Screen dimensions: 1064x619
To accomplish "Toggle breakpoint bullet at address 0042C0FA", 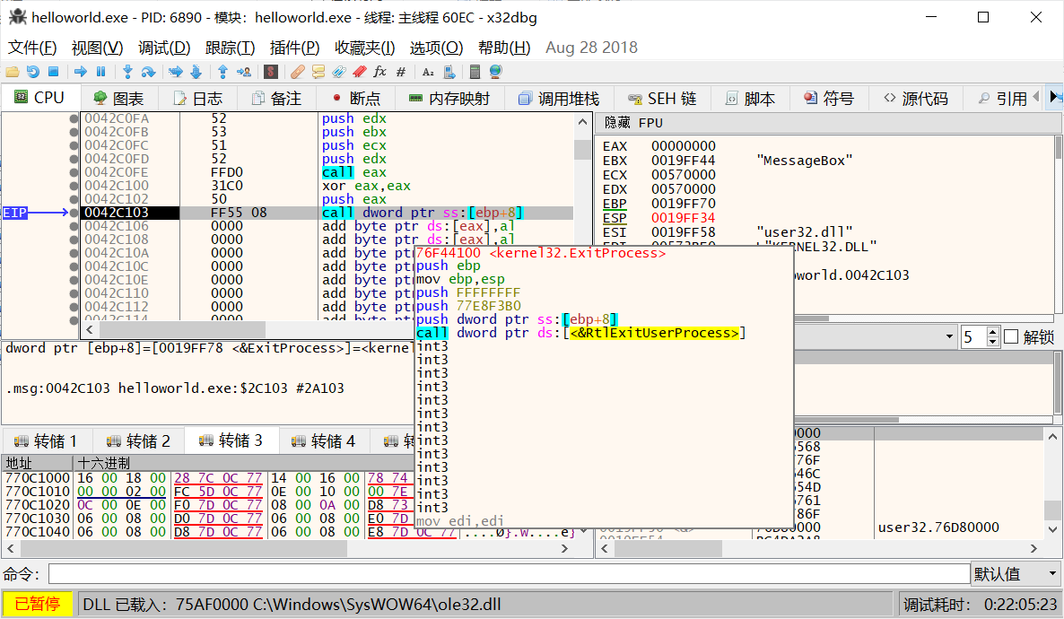I will [x=74, y=118].
